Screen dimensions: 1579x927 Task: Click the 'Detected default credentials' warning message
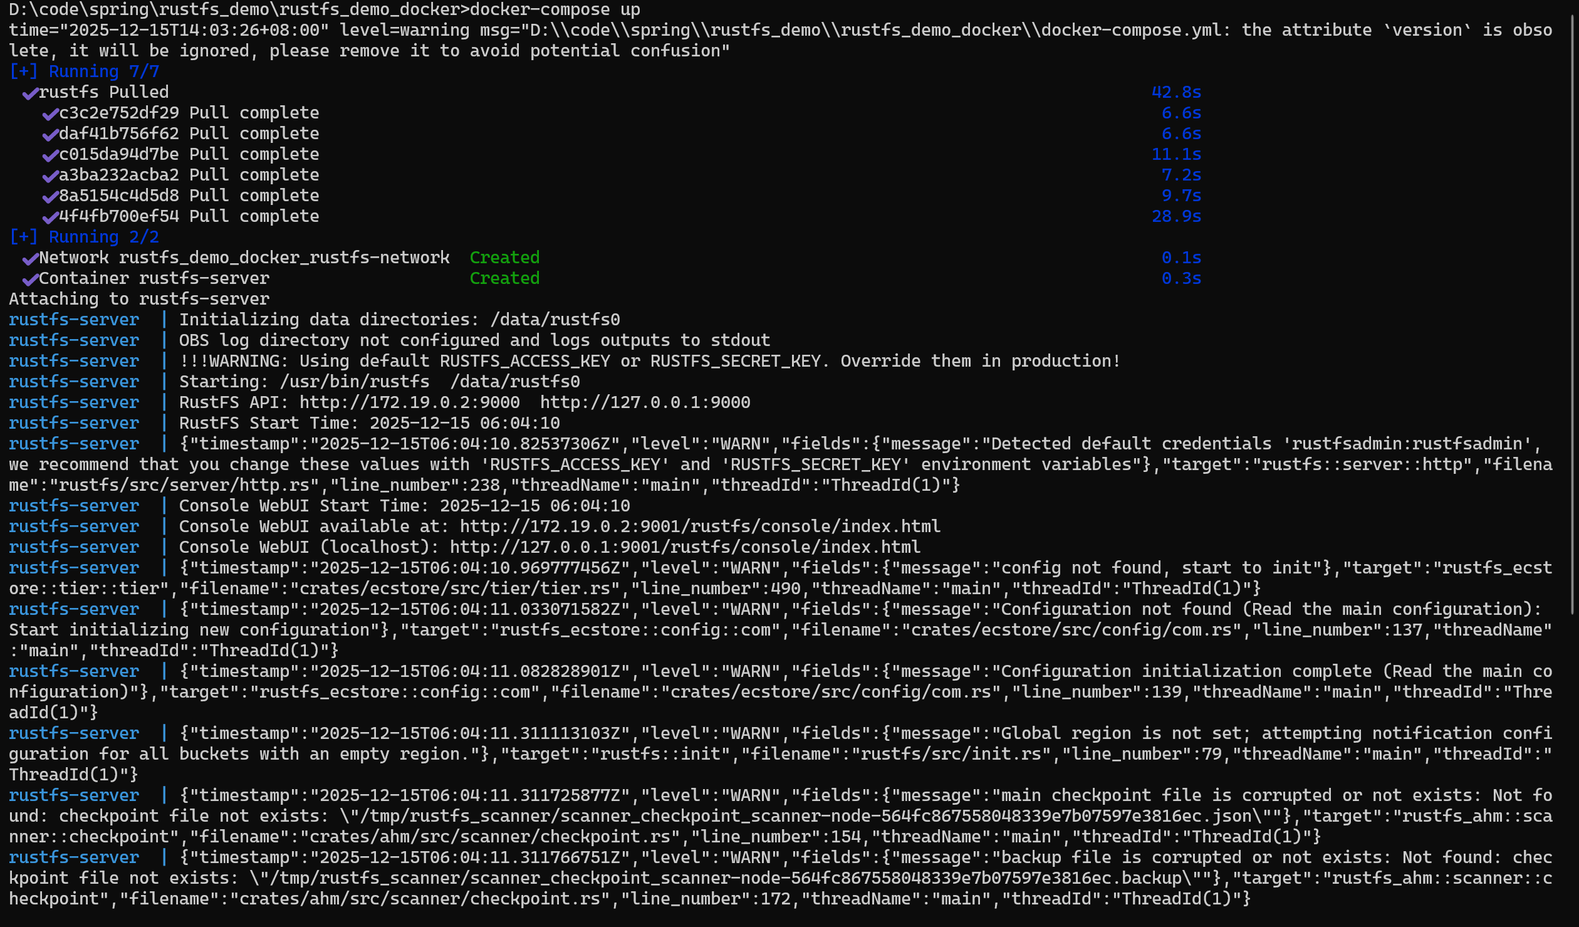click(781, 464)
